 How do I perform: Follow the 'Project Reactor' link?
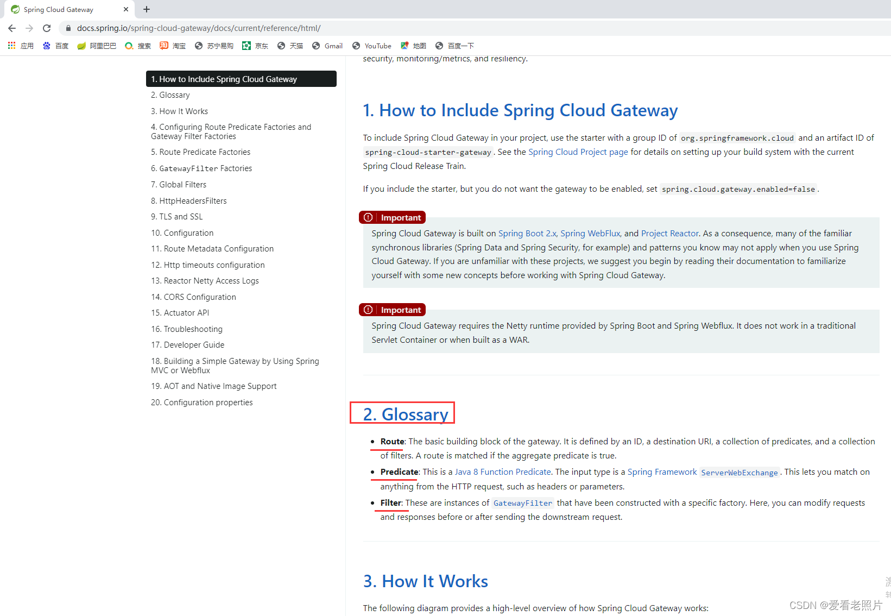(x=670, y=234)
